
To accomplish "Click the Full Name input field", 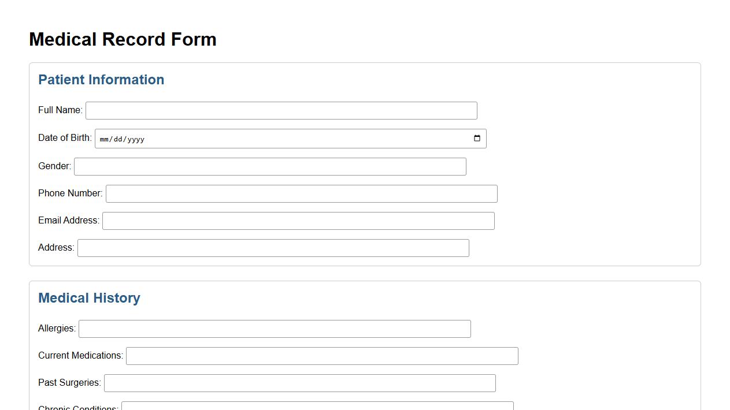I will [x=281, y=110].
